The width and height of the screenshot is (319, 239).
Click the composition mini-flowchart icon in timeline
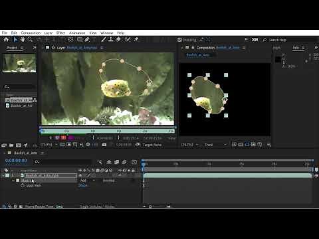click(100, 162)
